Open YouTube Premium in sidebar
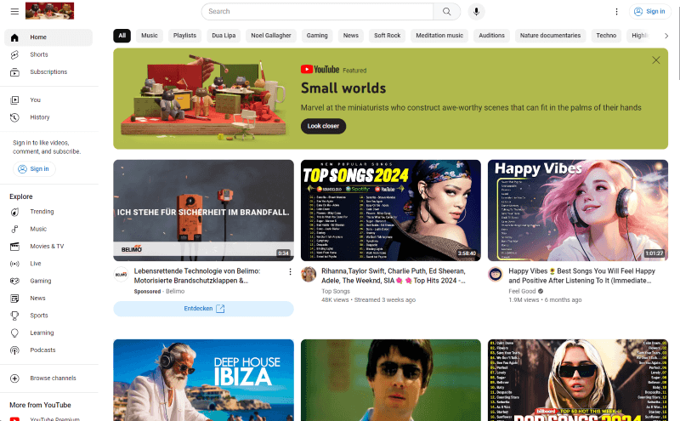 tap(48, 418)
